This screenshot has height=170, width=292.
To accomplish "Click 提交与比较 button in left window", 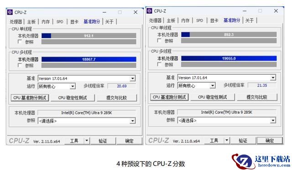I will [117, 98].
